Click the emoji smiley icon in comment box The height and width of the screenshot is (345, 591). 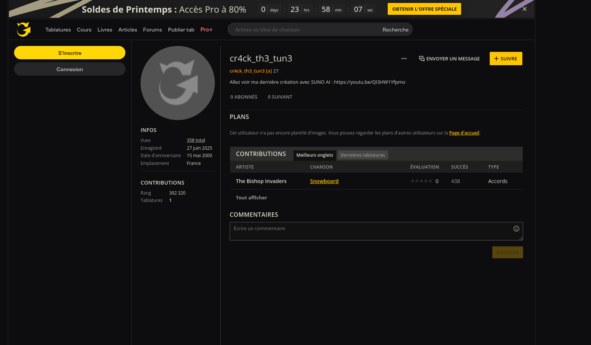tap(516, 229)
